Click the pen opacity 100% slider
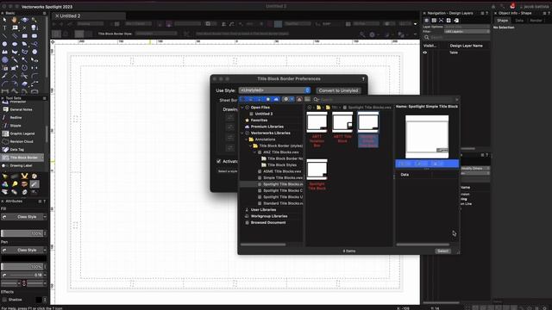Image resolution: width=552 pixels, height=310 pixels. (x=22, y=267)
